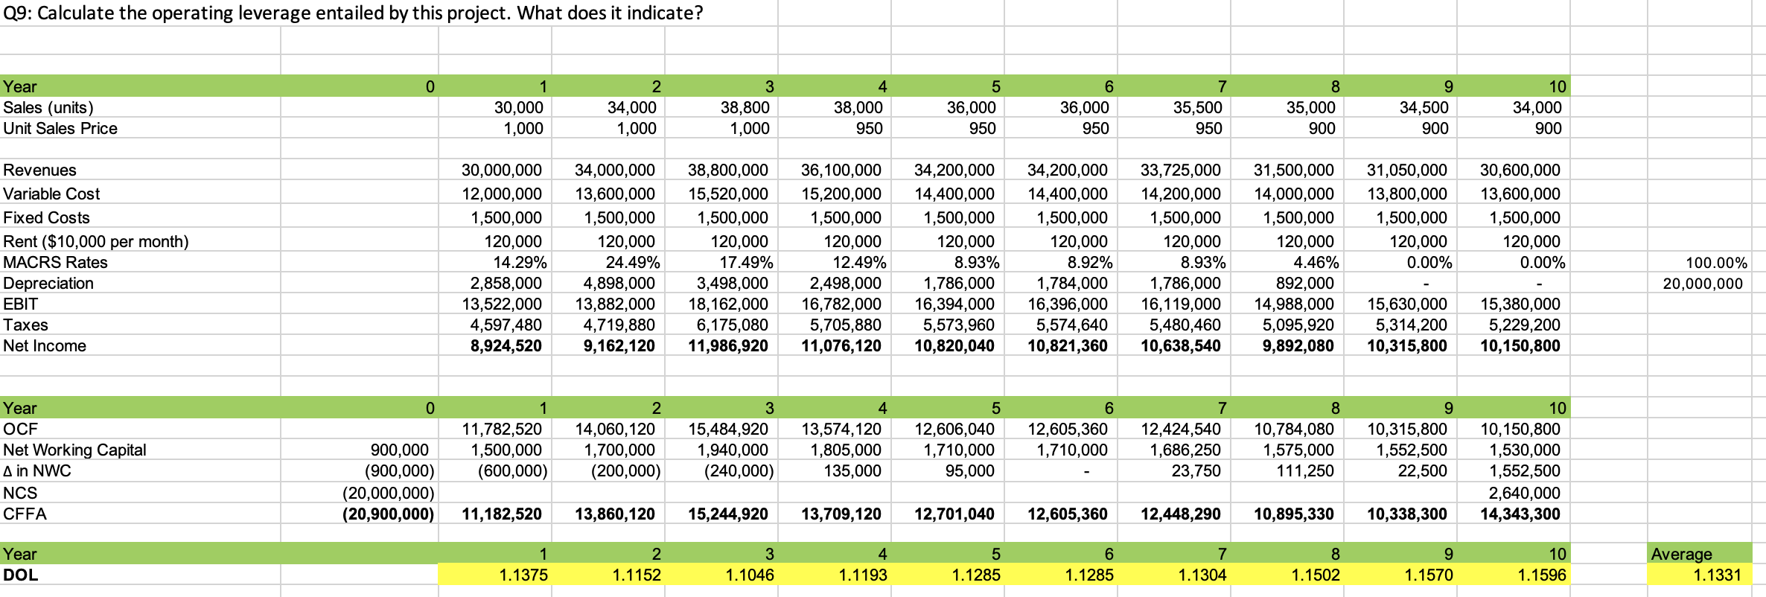Click the 'EBIT' row label

tap(20, 304)
